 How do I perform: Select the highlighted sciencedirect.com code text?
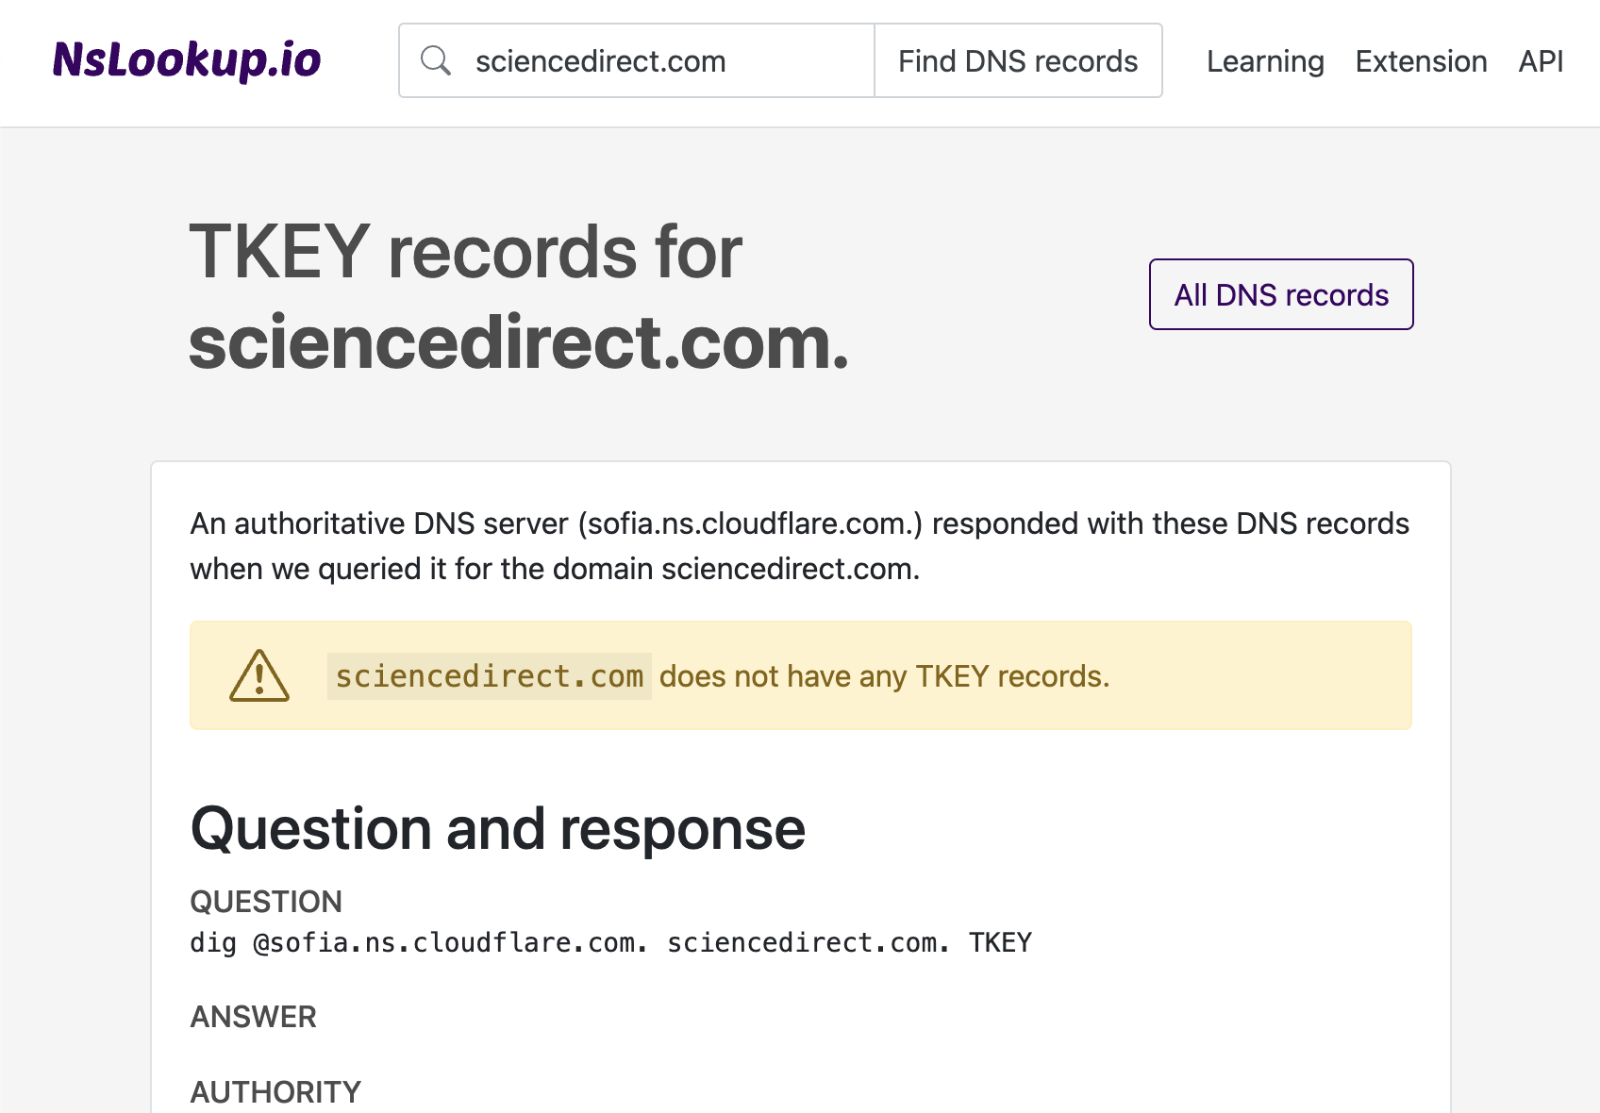(489, 675)
